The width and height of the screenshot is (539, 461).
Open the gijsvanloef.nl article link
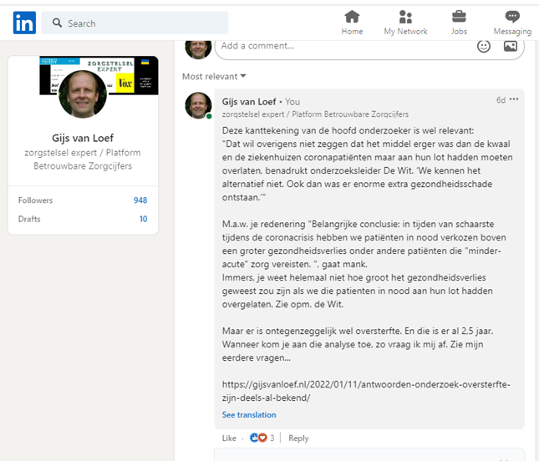click(x=366, y=391)
